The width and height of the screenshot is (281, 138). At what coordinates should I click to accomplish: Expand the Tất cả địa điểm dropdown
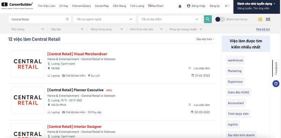pos(170,19)
